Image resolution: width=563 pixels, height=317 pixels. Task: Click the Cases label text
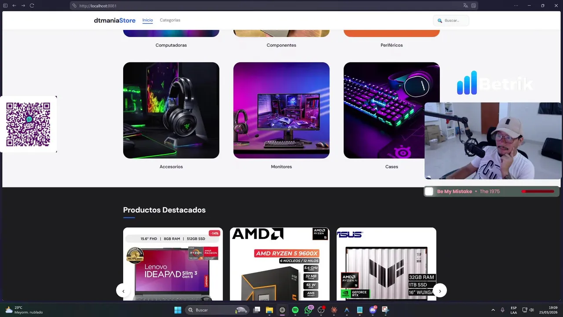coord(391,167)
